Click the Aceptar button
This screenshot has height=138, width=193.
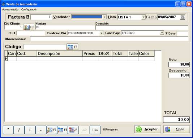(x=147, y=129)
